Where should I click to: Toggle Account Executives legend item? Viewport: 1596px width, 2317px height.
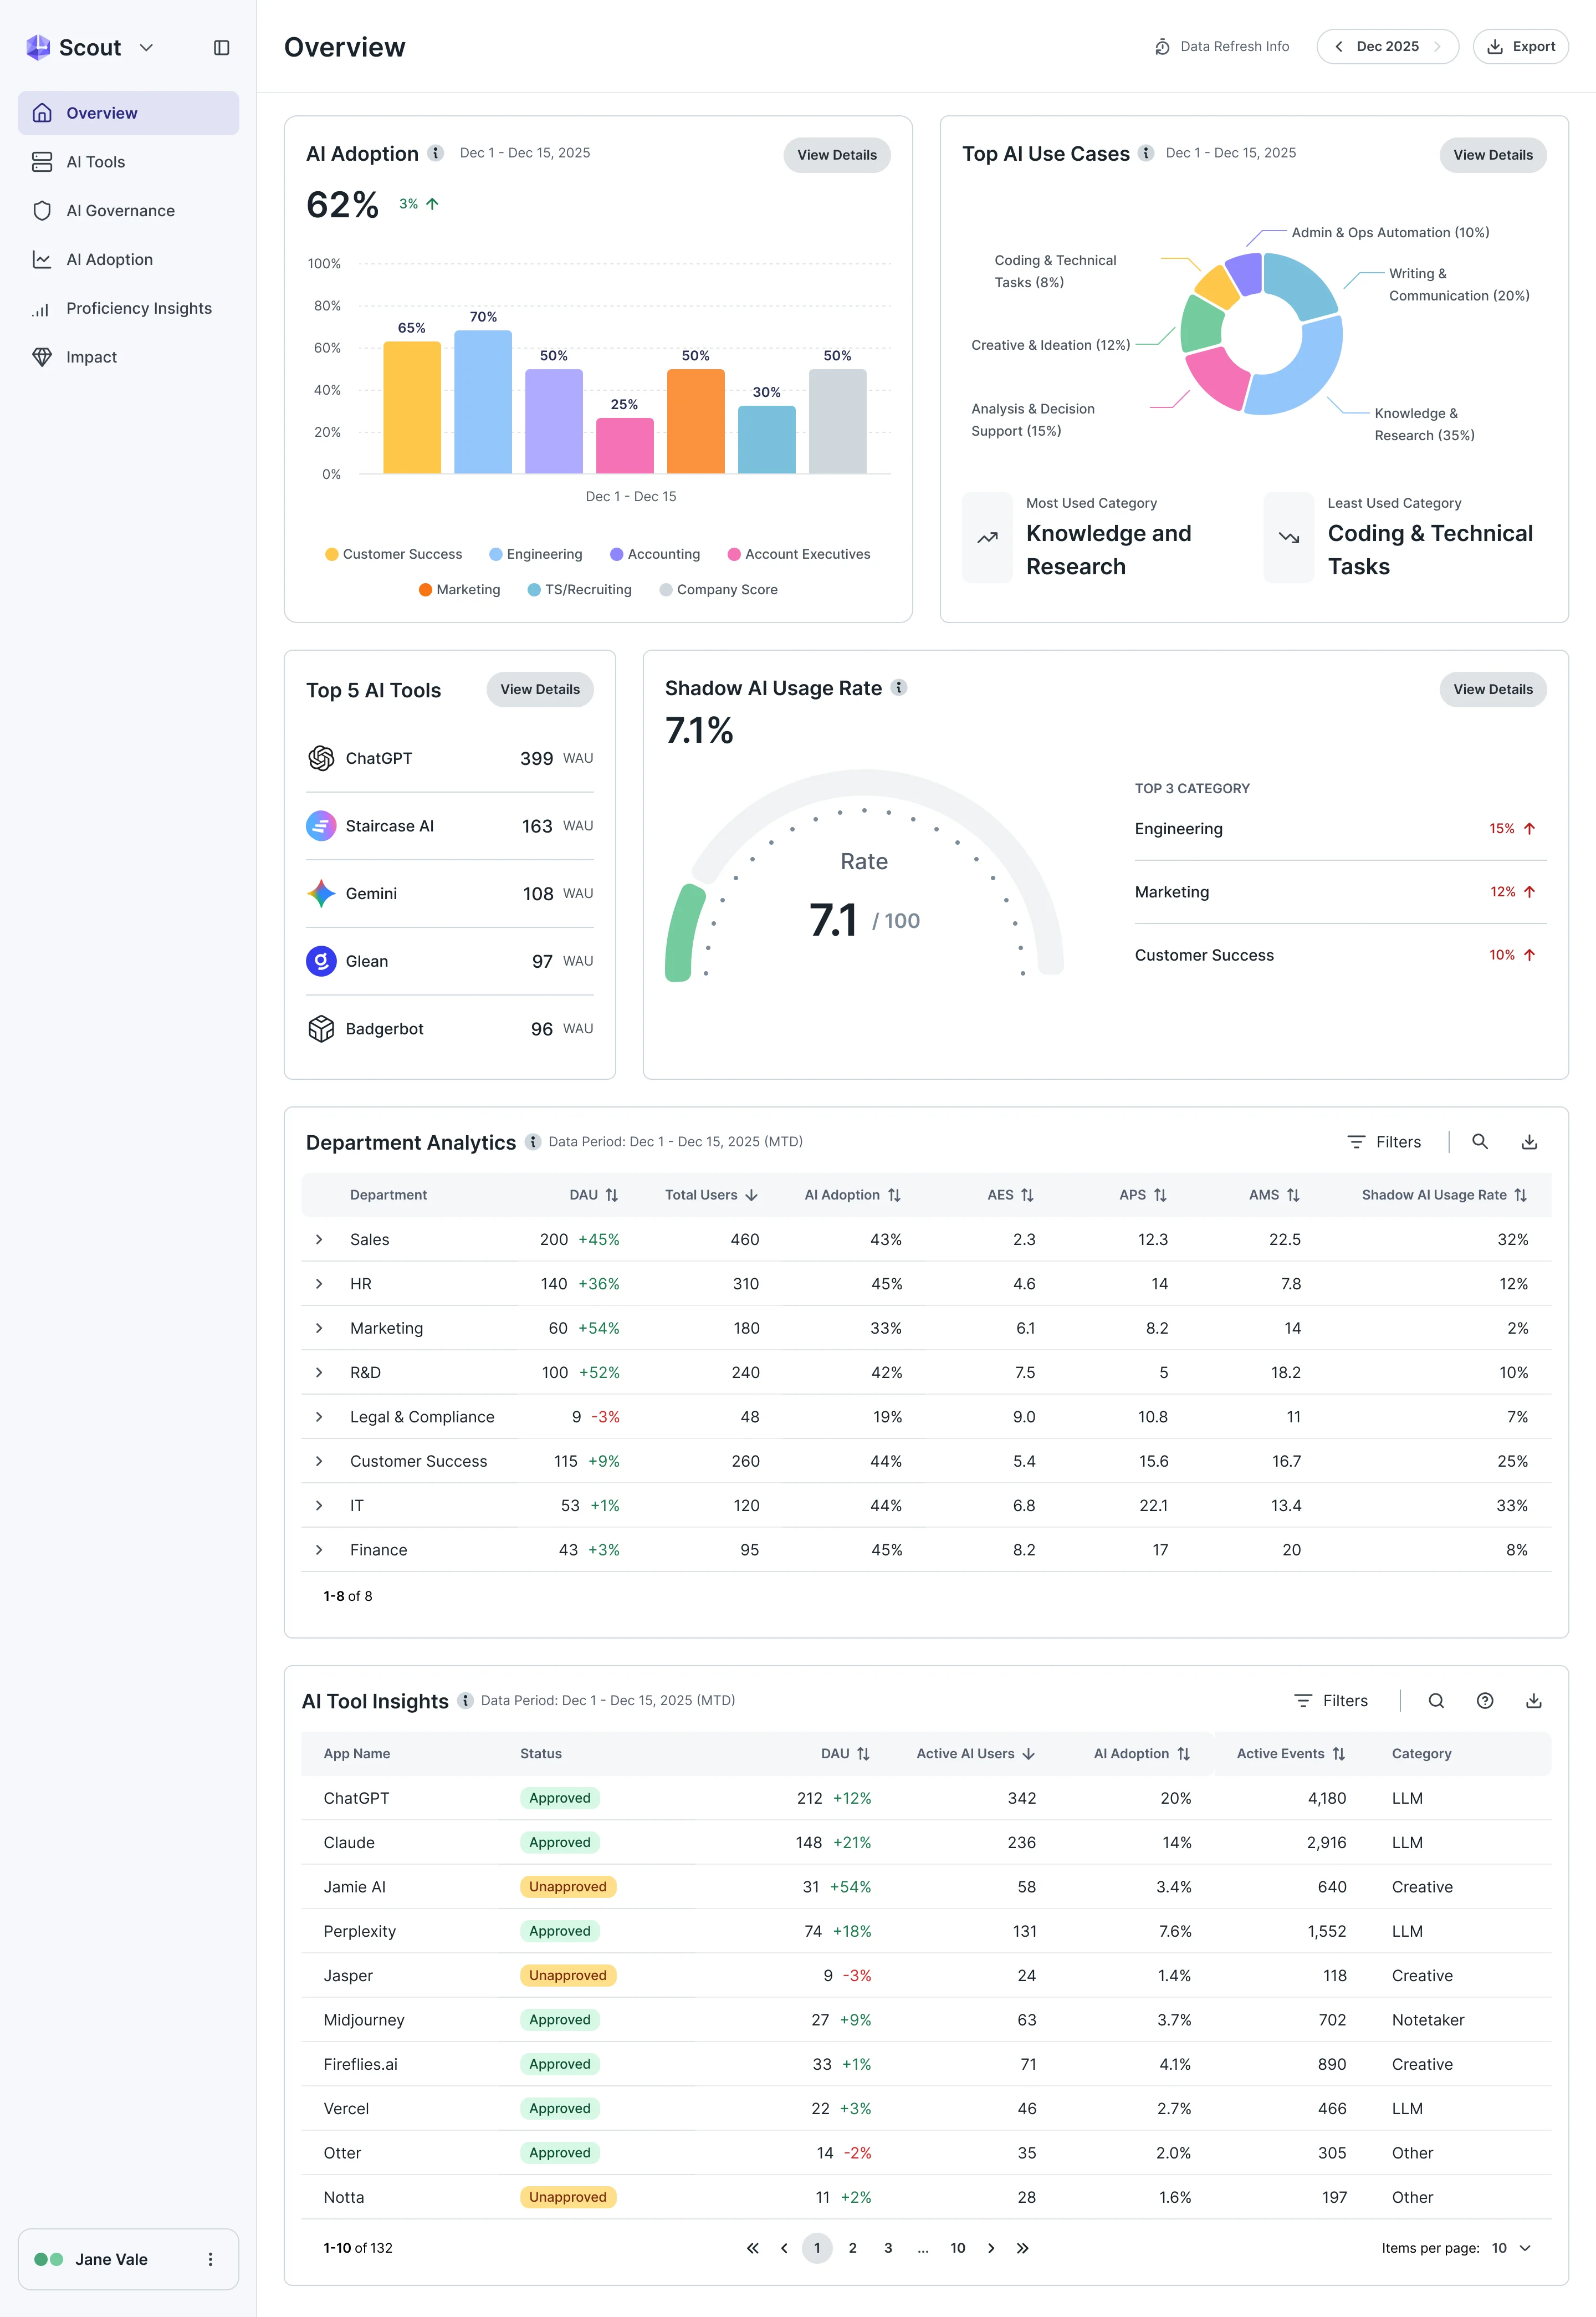click(799, 554)
